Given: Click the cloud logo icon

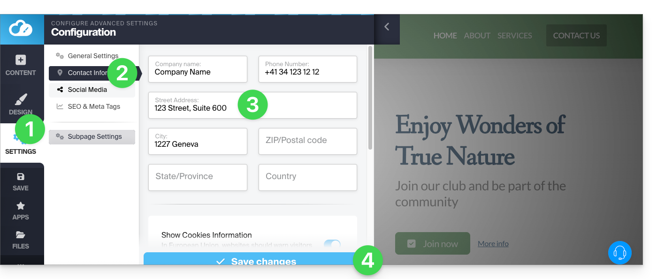Looking at the screenshot, I should click(x=22, y=29).
